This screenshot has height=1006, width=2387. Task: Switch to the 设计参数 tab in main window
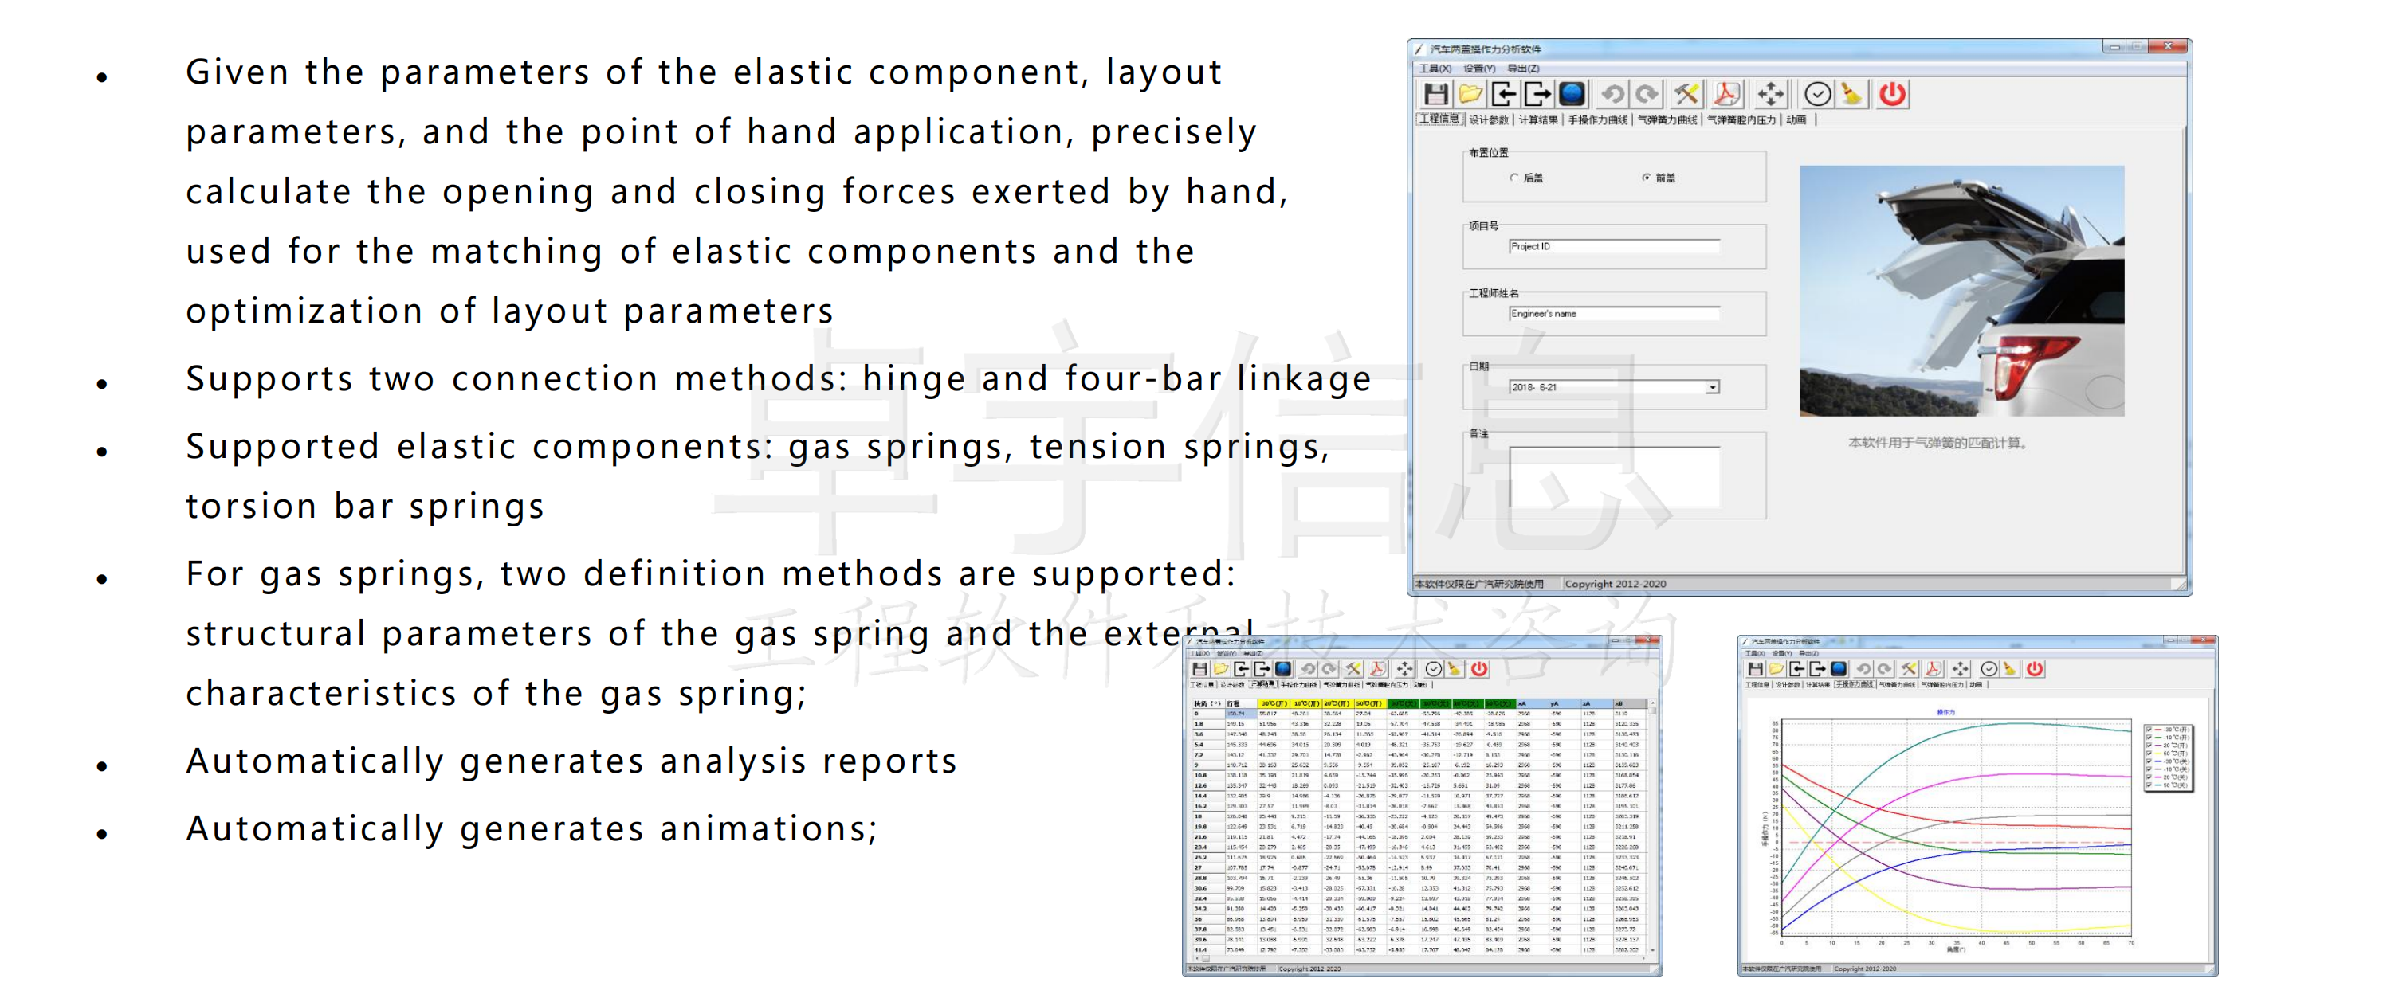pos(1489,119)
